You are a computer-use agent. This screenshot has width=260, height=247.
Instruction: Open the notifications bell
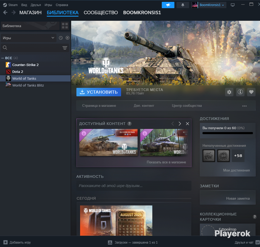coord(183,5)
